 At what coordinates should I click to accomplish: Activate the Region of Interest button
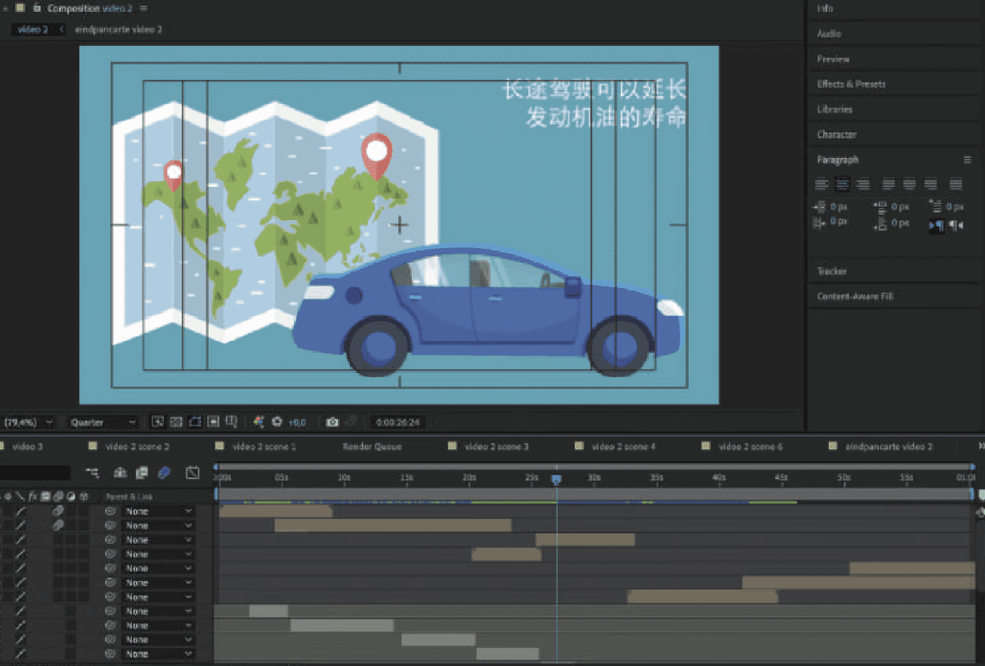pos(214,421)
